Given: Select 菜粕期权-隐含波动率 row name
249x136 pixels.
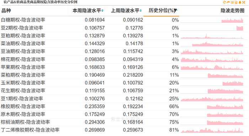Looking at the screenshot, I should 23,75.
